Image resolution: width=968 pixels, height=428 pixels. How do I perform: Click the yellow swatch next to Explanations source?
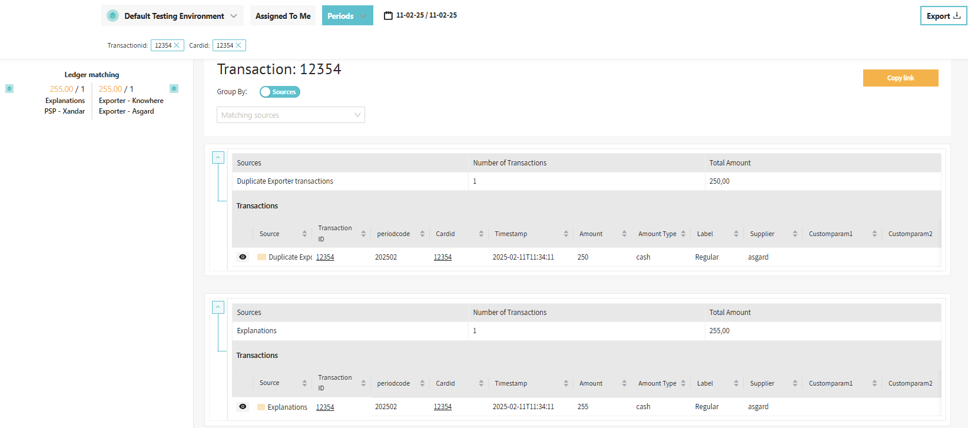point(261,407)
